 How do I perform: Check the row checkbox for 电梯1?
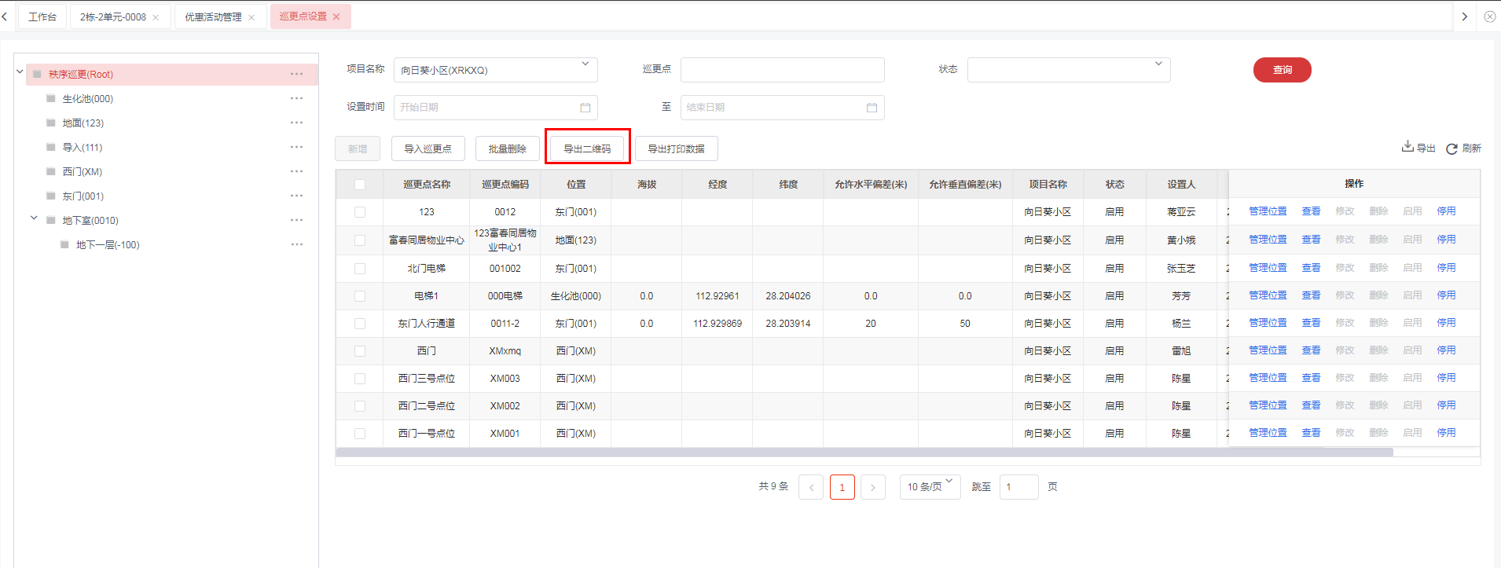click(x=360, y=296)
